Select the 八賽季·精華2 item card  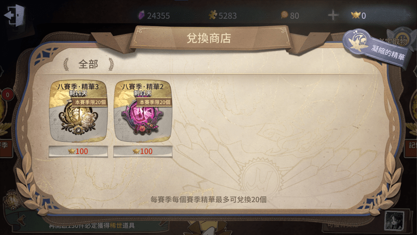pyautogui.click(x=143, y=111)
